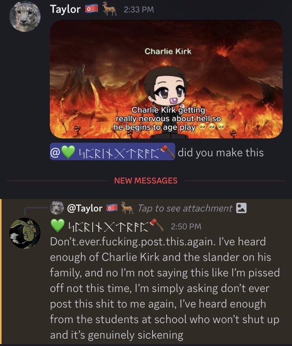Jump to the replied @Taylor message
The height and width of the screenshot is (346, 292).
click(84, 208)
